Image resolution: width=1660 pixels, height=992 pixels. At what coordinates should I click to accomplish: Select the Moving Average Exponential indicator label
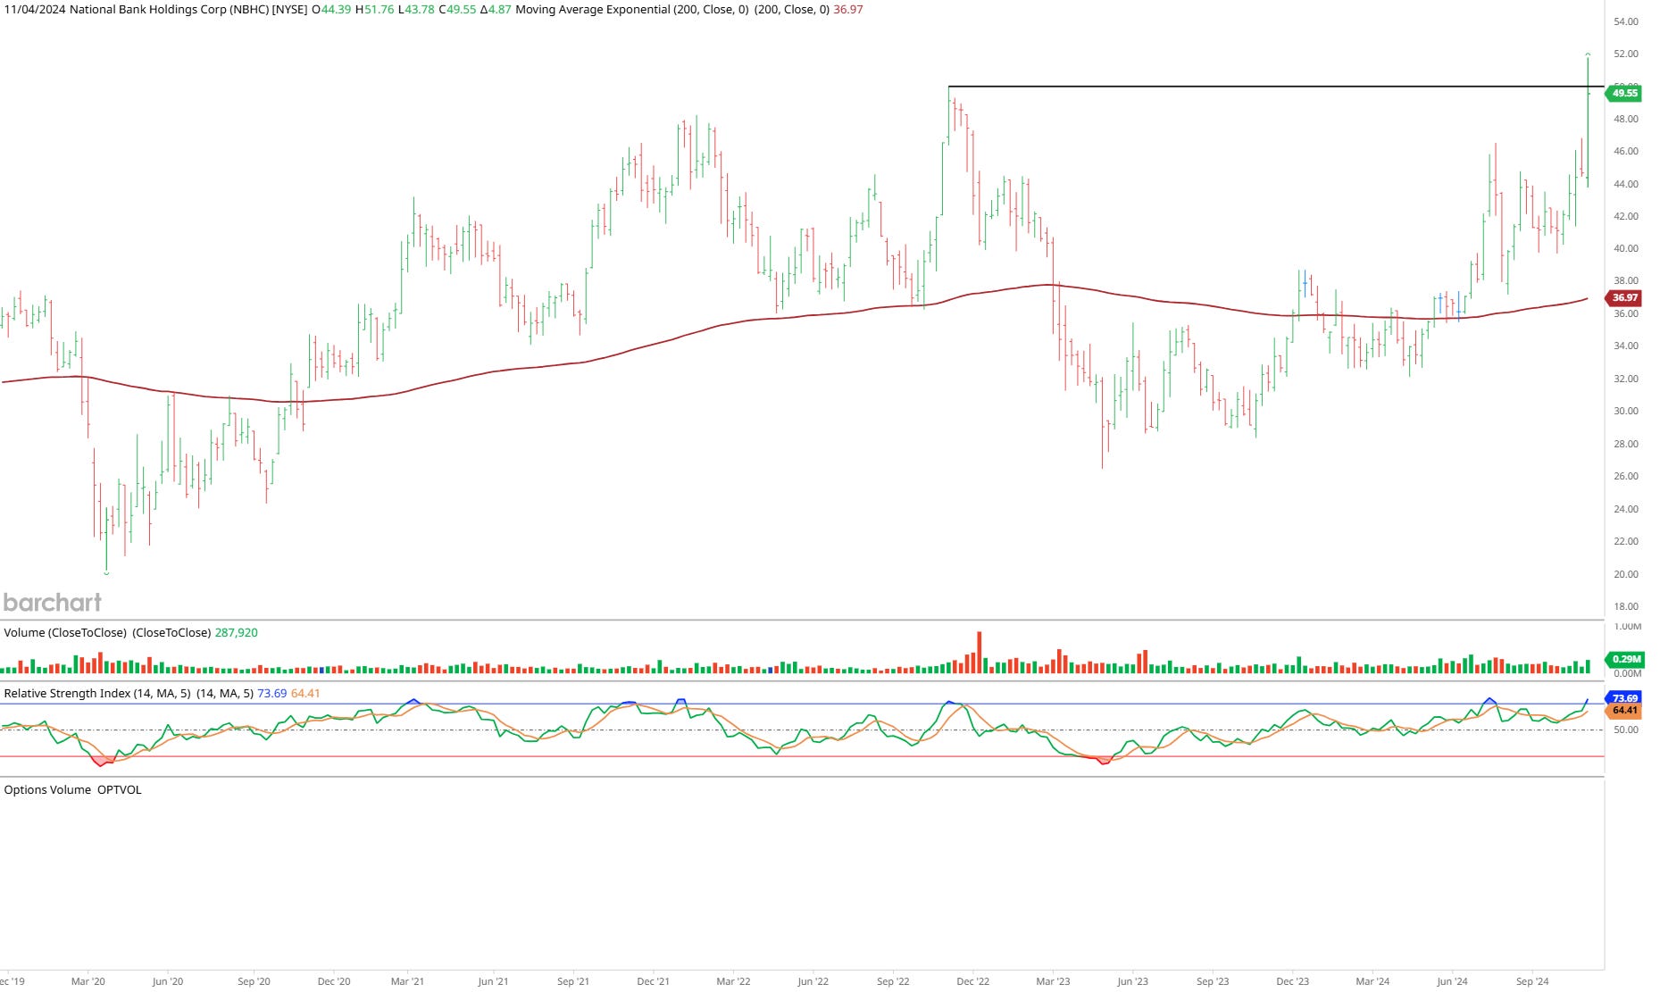pos(632,10)
